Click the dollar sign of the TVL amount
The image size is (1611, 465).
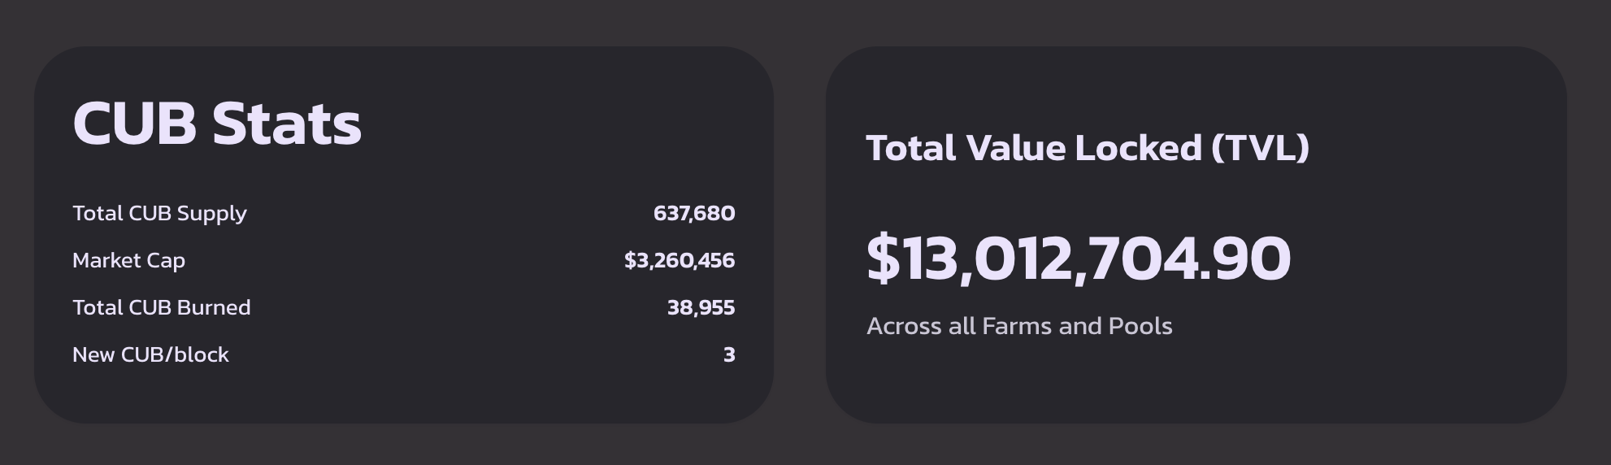(884, 259)
